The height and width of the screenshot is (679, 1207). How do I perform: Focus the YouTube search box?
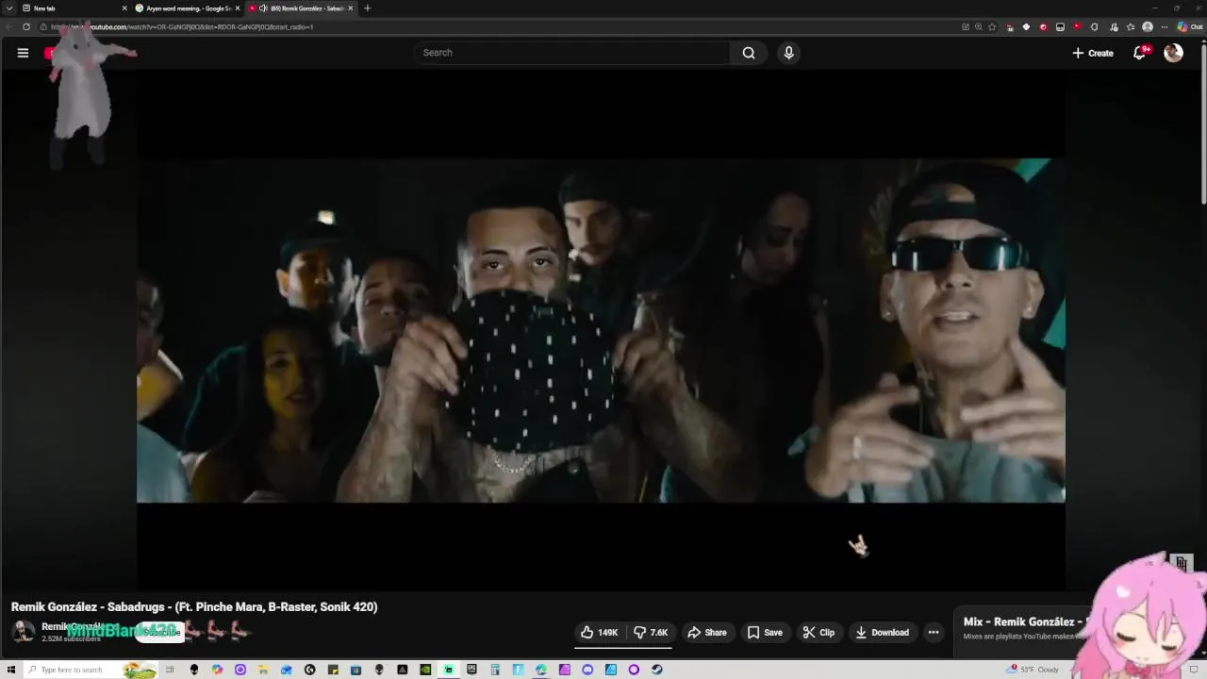click(x=572, y=53)
